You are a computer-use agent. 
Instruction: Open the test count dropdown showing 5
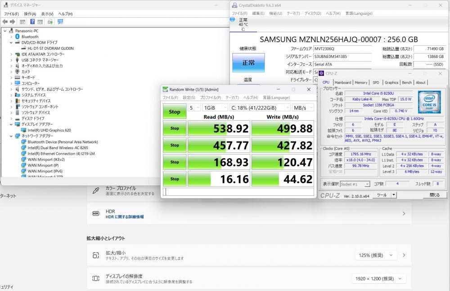coord(194,108)
